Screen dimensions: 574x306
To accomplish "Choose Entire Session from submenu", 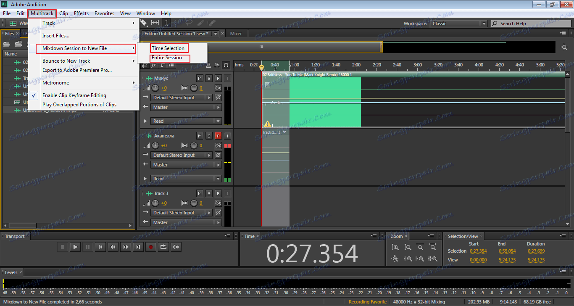I will pyautogui.click(x=167, y=58).
